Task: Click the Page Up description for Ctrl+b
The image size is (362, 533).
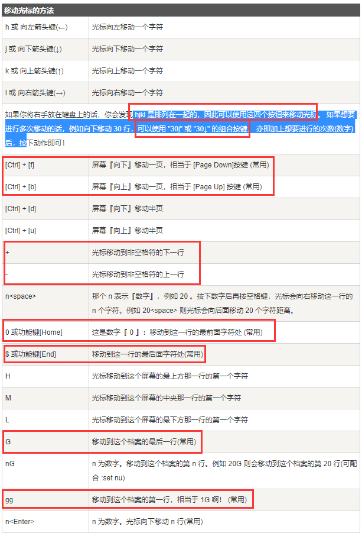Action: coord(177,186)
